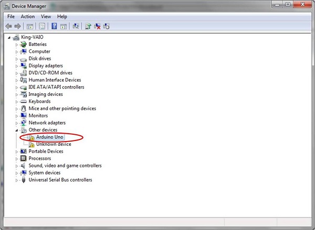Viewport: 315px width, 230px height.
Task: Click Uninstall device icon with red X
Action: point(97,26)
